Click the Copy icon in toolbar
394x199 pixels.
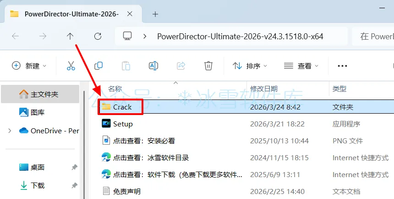[98, 66]
